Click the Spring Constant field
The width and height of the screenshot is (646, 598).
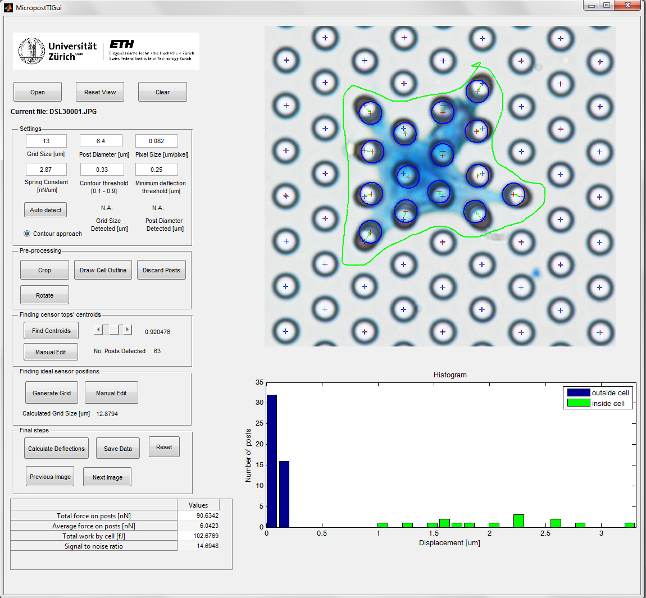46,170
